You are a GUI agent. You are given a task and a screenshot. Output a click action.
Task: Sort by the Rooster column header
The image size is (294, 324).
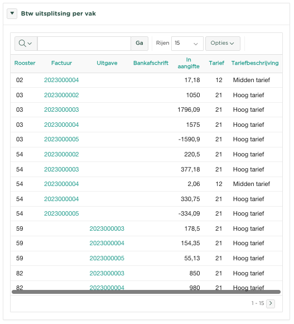coord(25,63)
